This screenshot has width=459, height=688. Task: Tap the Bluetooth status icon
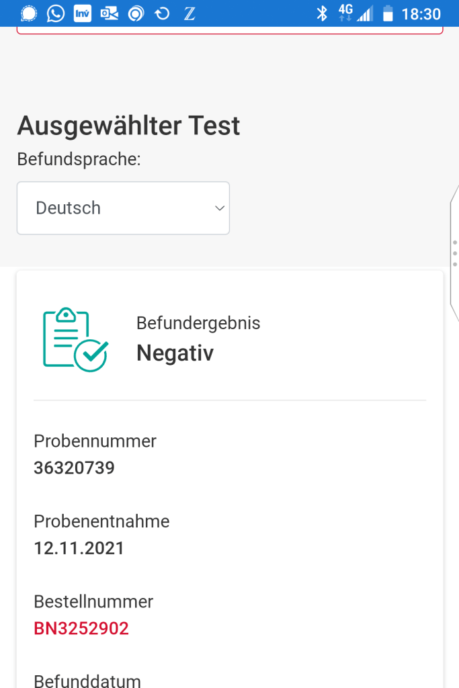(322, 13)
